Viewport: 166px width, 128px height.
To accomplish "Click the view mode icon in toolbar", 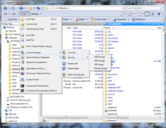I will click(122, 14).
